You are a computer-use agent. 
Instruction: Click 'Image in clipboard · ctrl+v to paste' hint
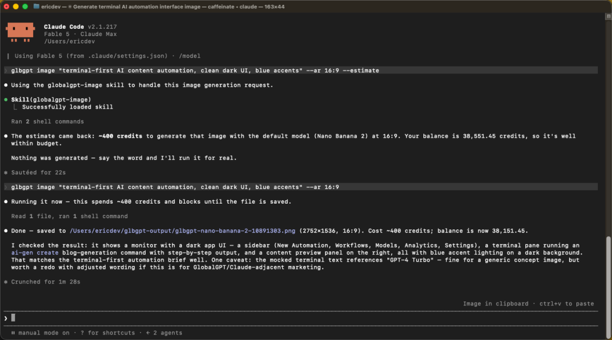click(528, 304)
